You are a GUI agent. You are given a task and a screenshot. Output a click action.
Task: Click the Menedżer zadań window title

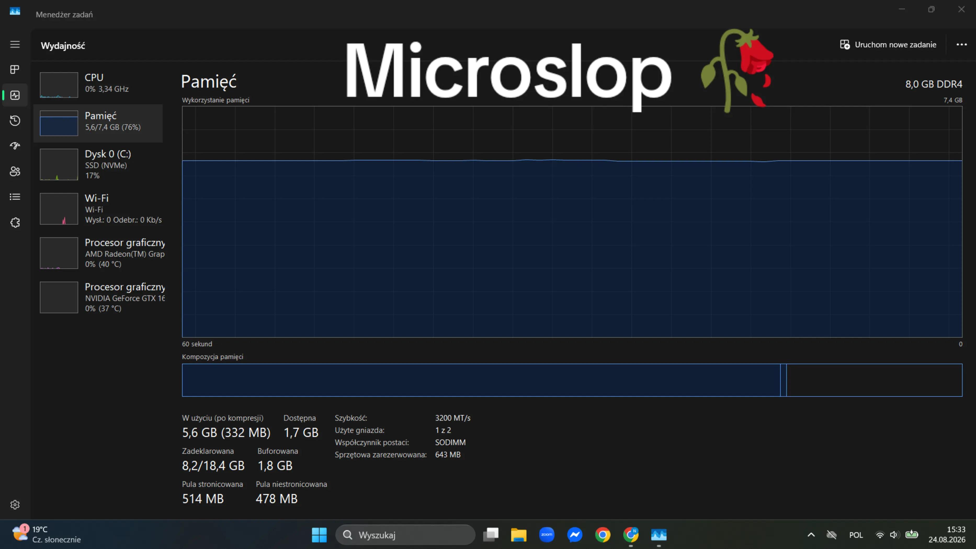[x=64, y=14]
